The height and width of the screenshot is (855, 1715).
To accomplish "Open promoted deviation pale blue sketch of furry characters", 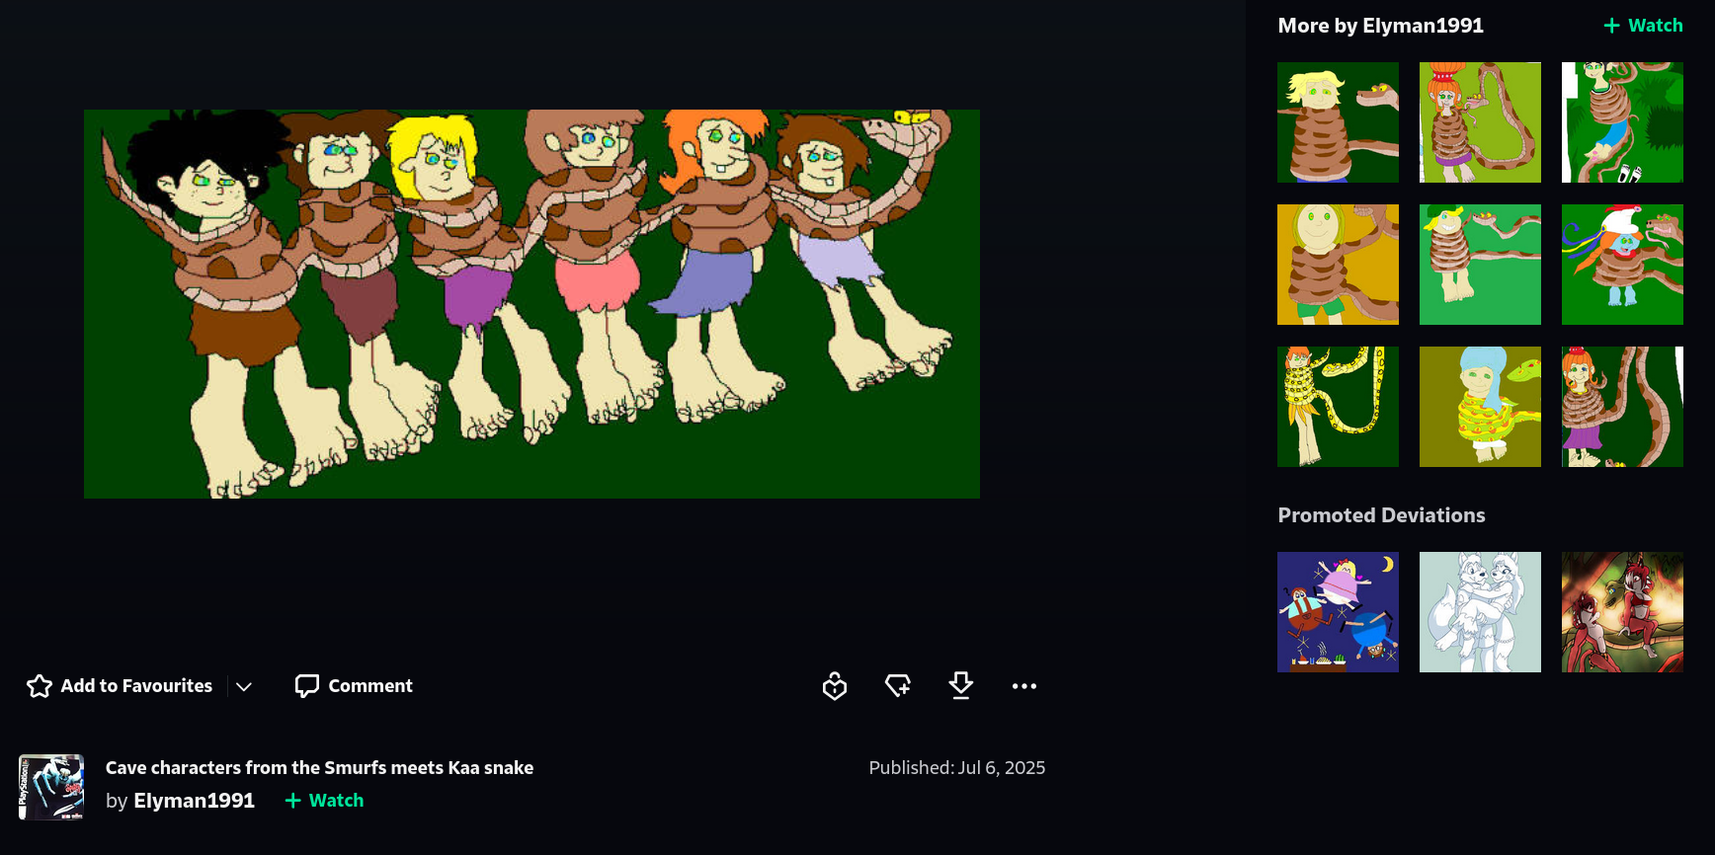I will click(1480, 612).
